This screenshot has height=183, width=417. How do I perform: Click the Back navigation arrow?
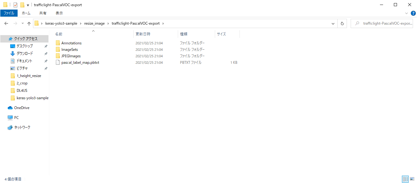pyautogui.click(x=6, y=24)
